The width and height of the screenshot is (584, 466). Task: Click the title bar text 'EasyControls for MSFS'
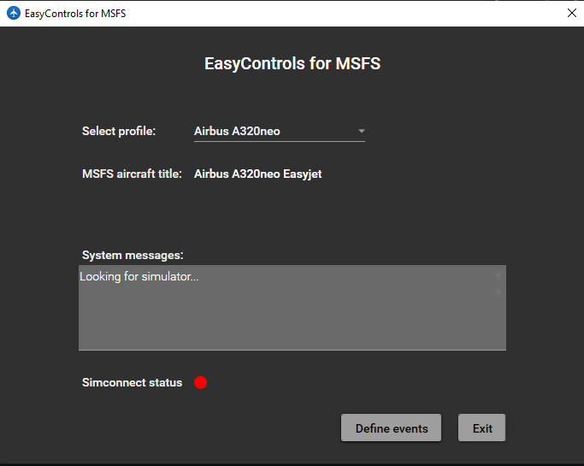click(75, 14)
